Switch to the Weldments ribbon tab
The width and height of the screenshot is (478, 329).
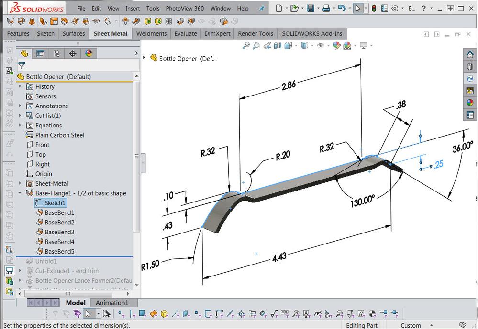(x=151, y=33)
